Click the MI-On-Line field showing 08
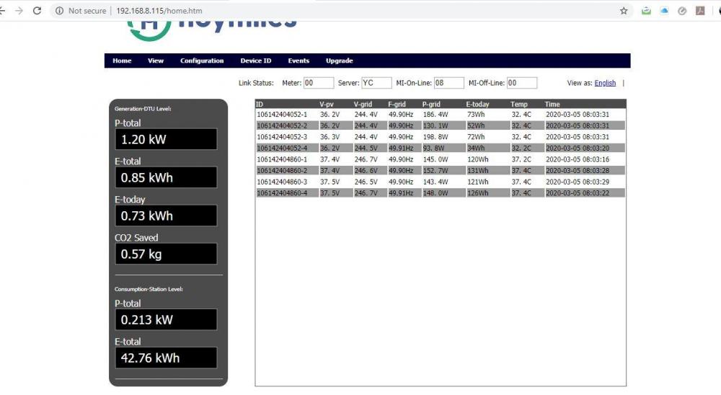Image resolution: width=721 pixels, height=395 pixels. [448, 83]
